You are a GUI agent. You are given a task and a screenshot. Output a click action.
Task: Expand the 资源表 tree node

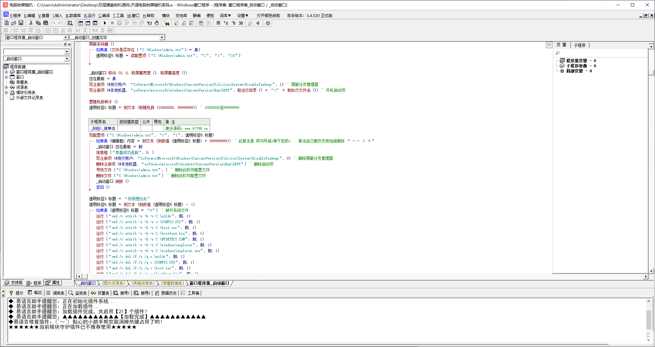(6, 87)
